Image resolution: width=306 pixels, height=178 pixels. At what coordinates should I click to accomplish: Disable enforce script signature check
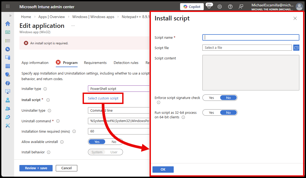(228, 98)
